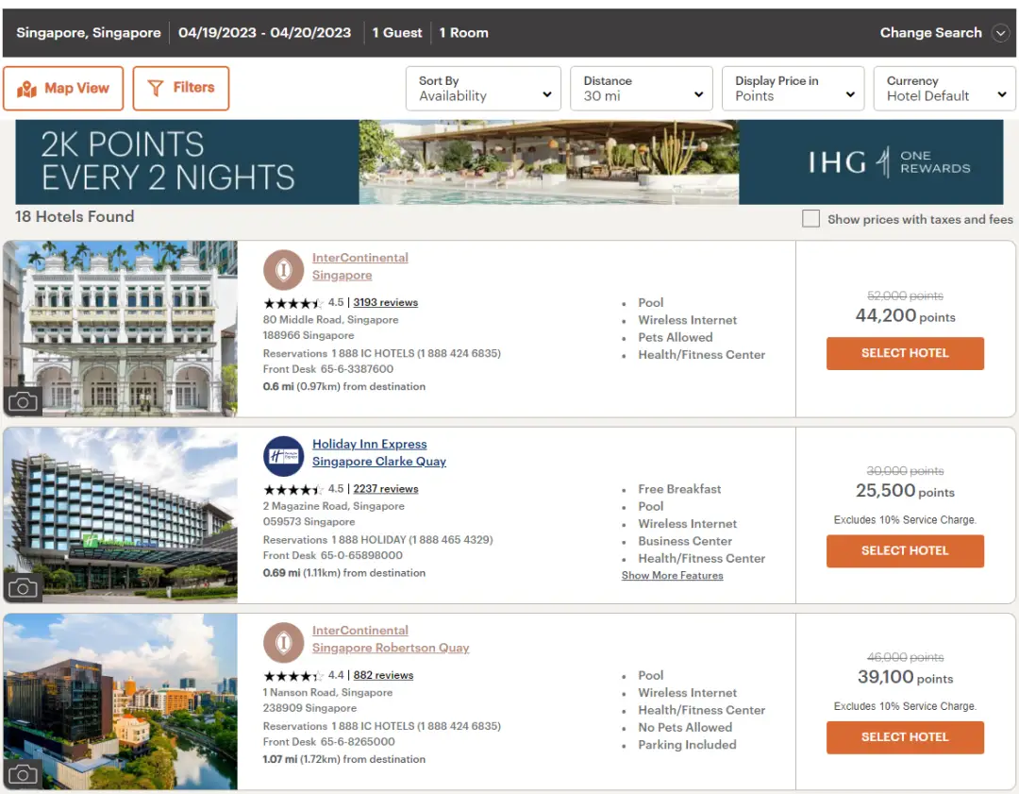Expand the Change Search chevron icon
1019x794 pixels.
point(1001,33)
